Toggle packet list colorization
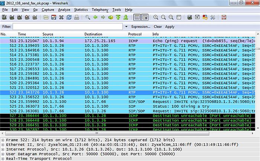The image size is (260, 161). (x=137, y=17)
